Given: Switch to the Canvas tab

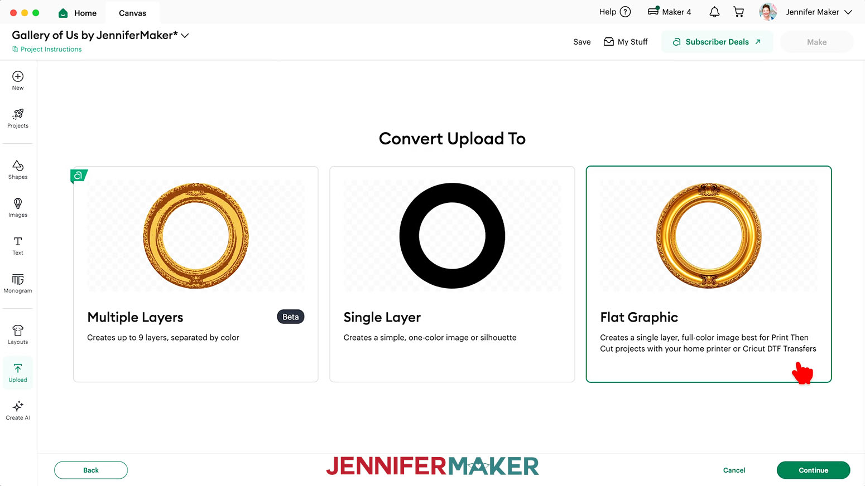Looking at the screenshot, I should [x=132, y=13].
